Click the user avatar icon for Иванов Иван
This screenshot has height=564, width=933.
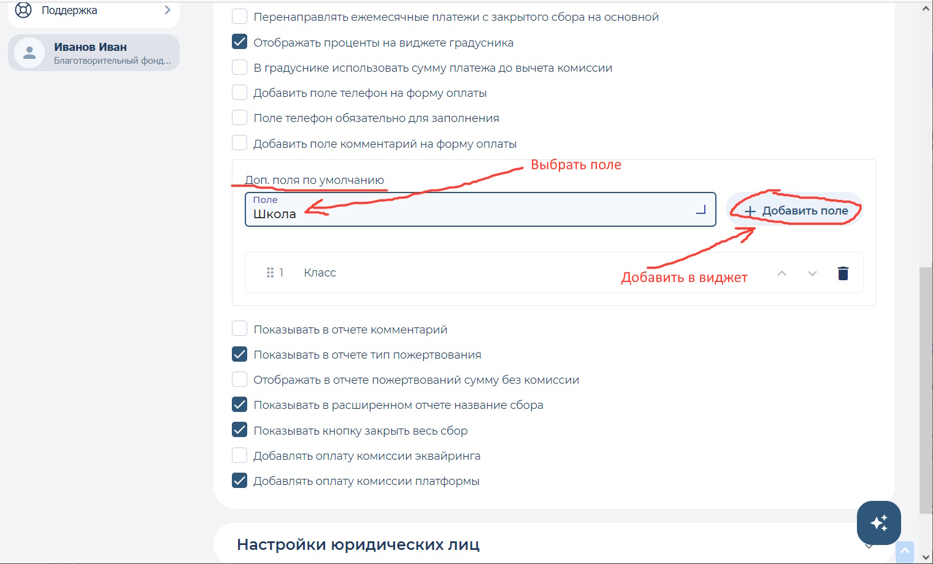click(29, 53)
